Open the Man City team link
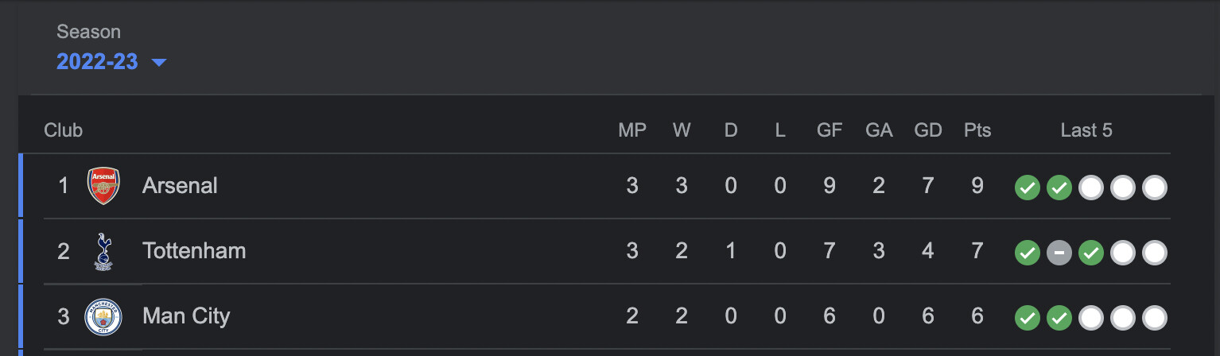 click(186, 316)
